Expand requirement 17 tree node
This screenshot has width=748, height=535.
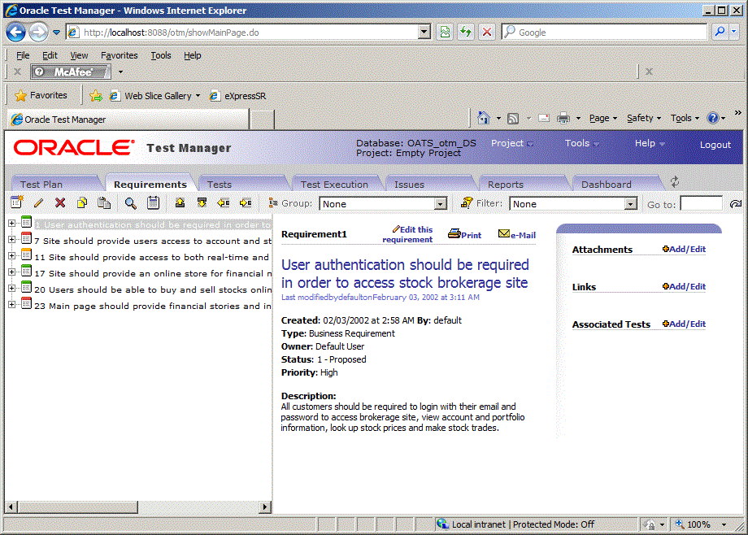coord(12,272)
